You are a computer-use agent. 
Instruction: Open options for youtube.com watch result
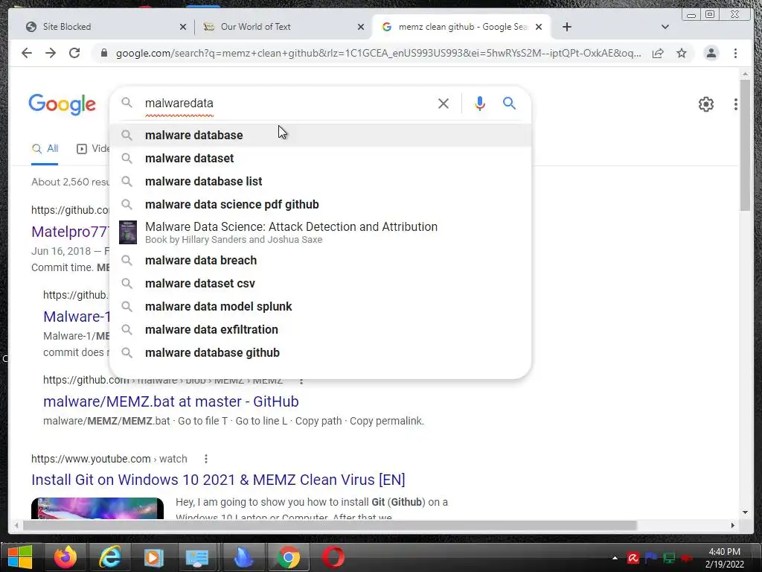(x=206, y=459)
